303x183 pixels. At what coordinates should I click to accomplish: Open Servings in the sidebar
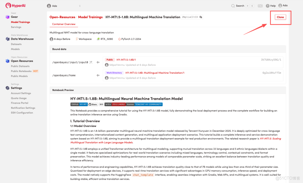coord(16,27)
